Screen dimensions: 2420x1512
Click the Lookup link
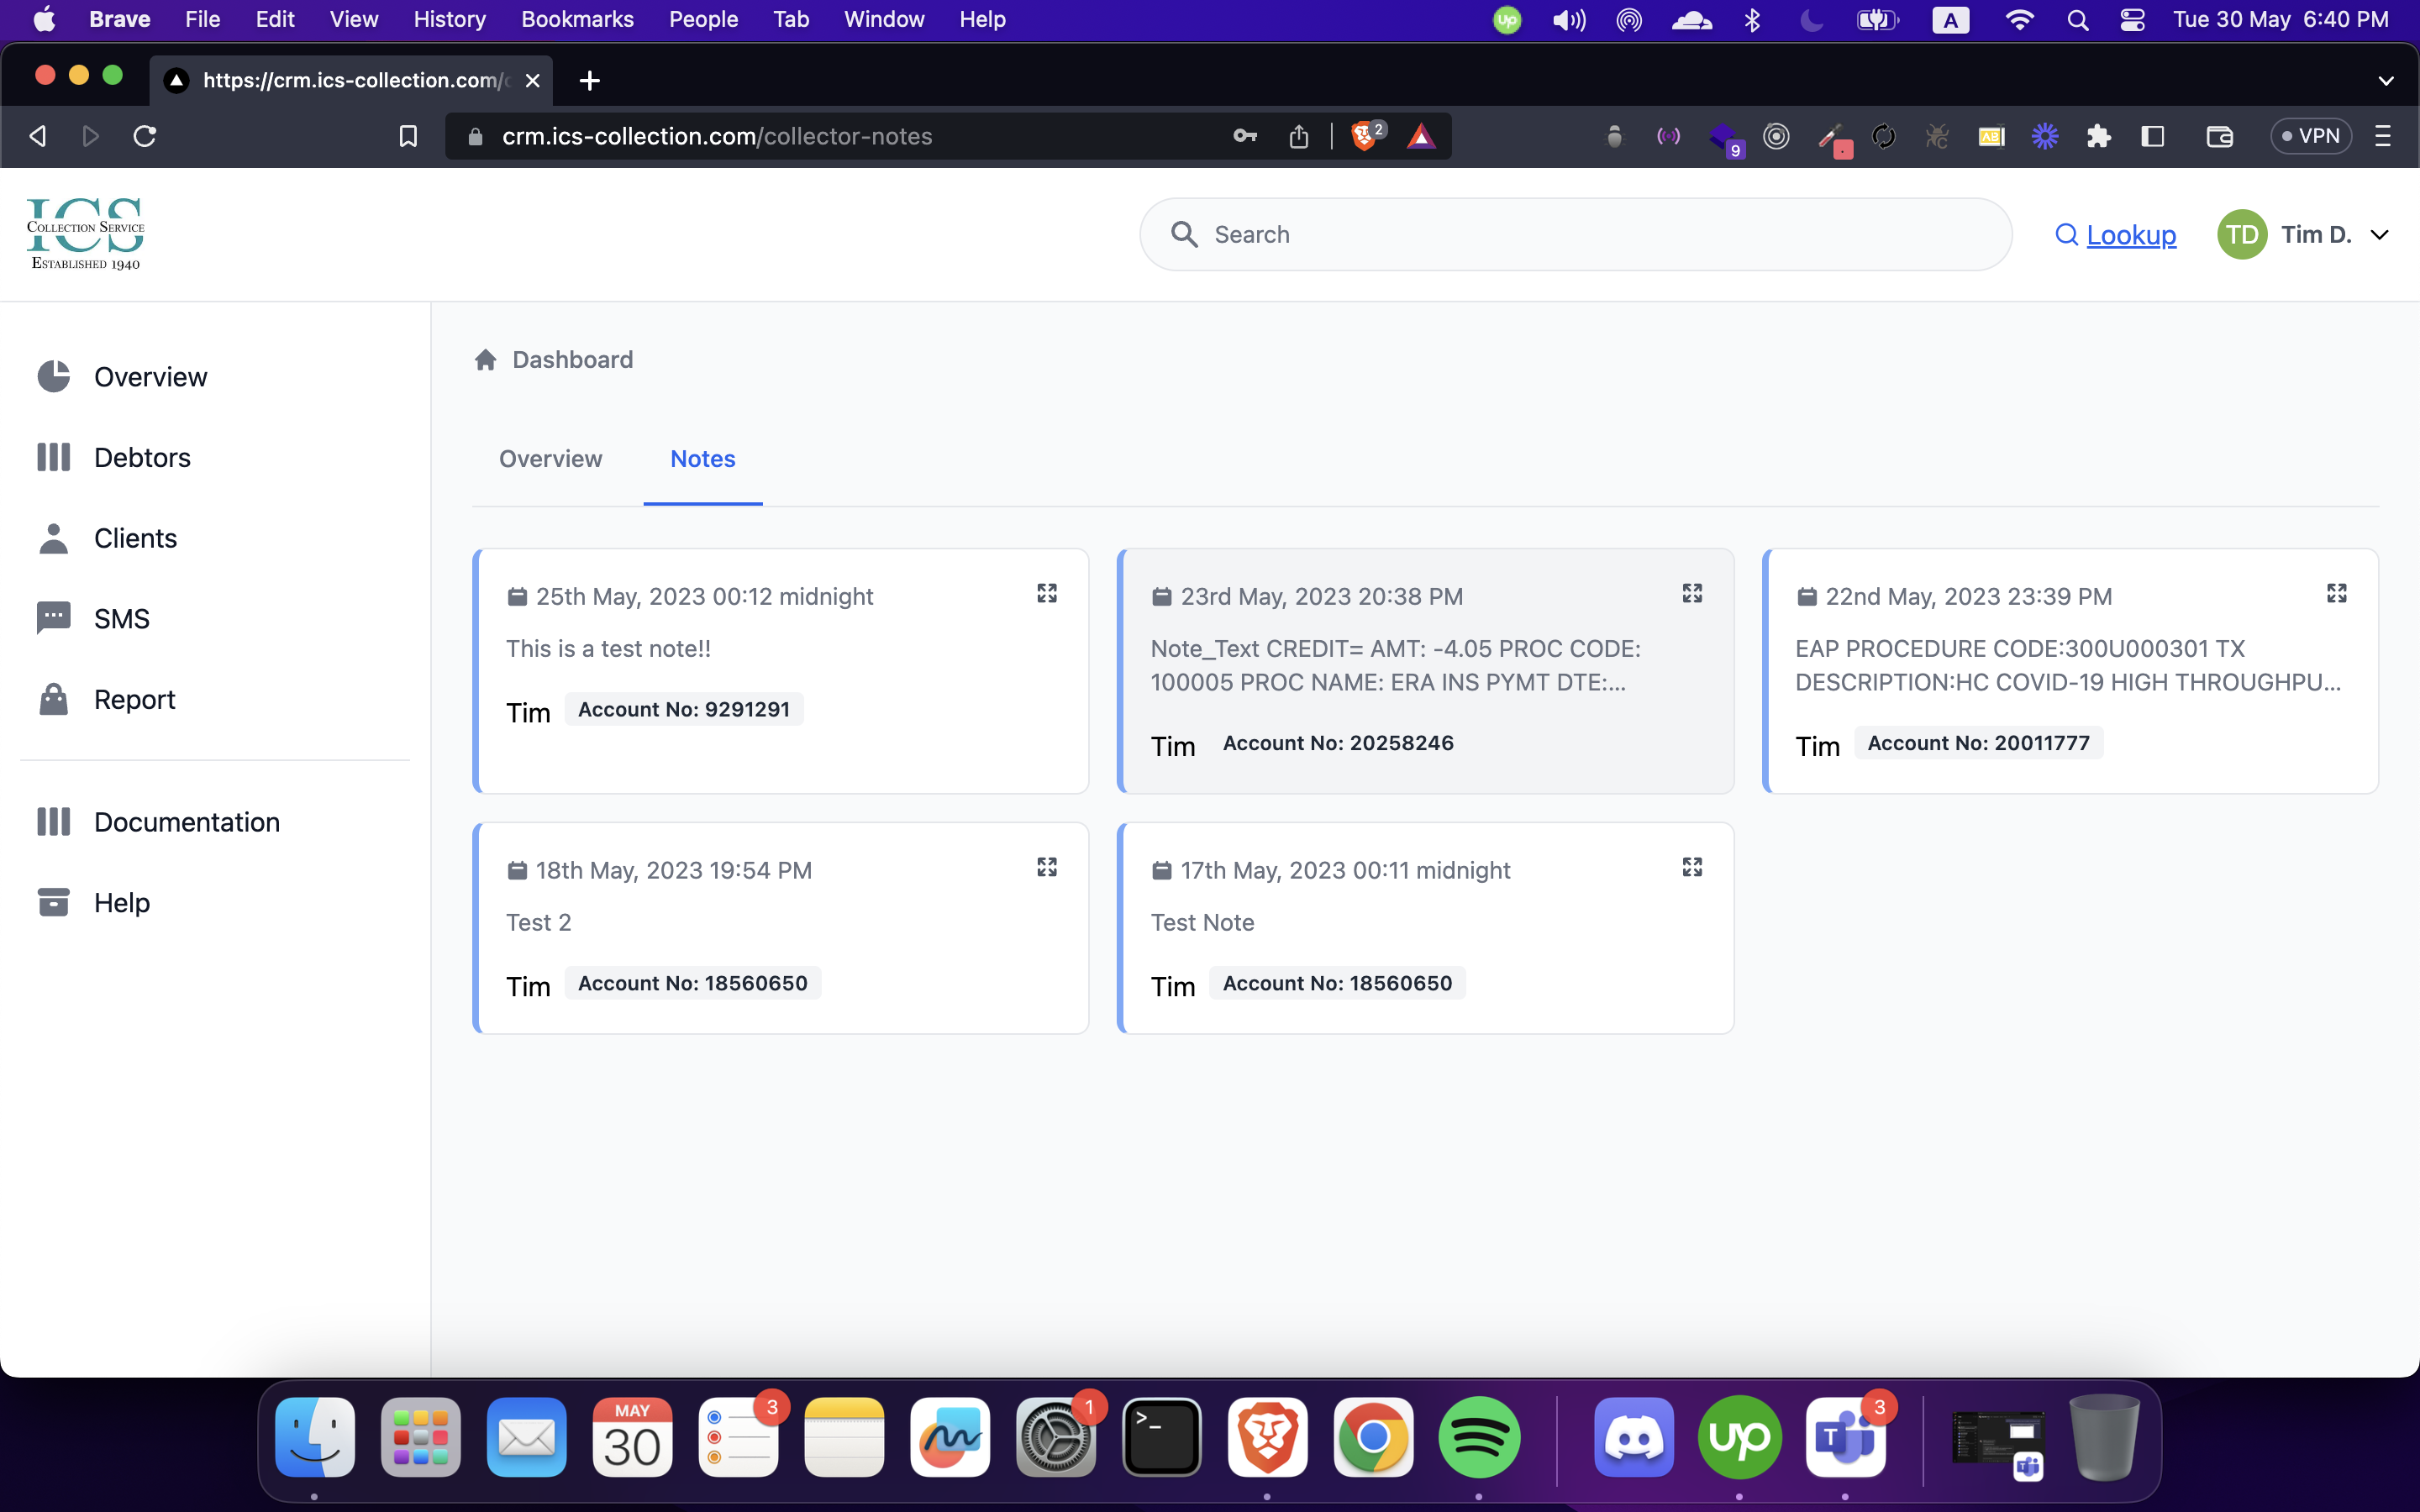coord(2130,234)
